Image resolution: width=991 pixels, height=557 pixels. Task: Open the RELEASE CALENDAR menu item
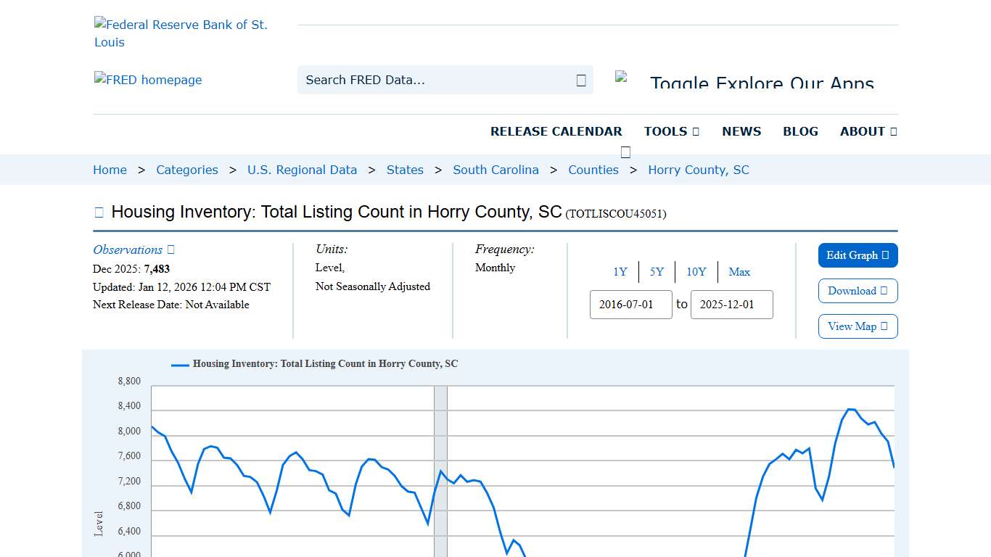pyautogui.click(x=556, y=131)
